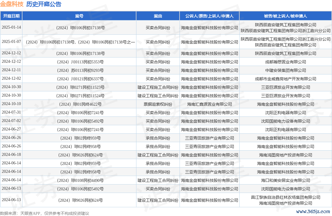
Task: Select the 案由 column header
Action: click(158, 16)
